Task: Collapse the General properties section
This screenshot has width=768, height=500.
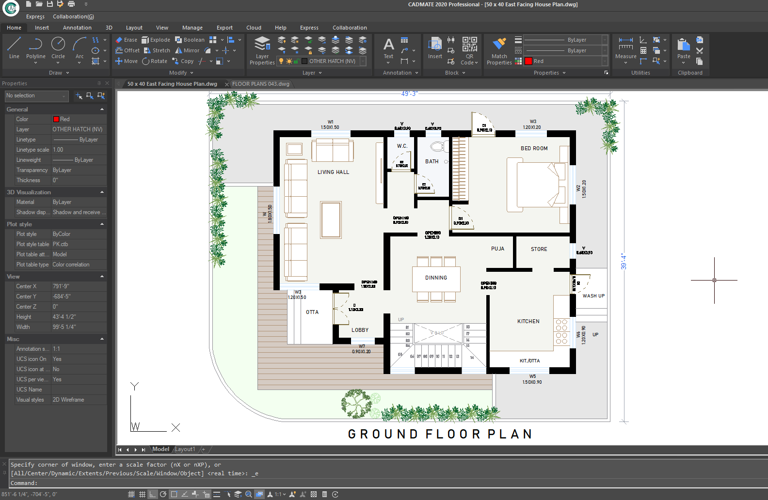Action: (102, 109)
